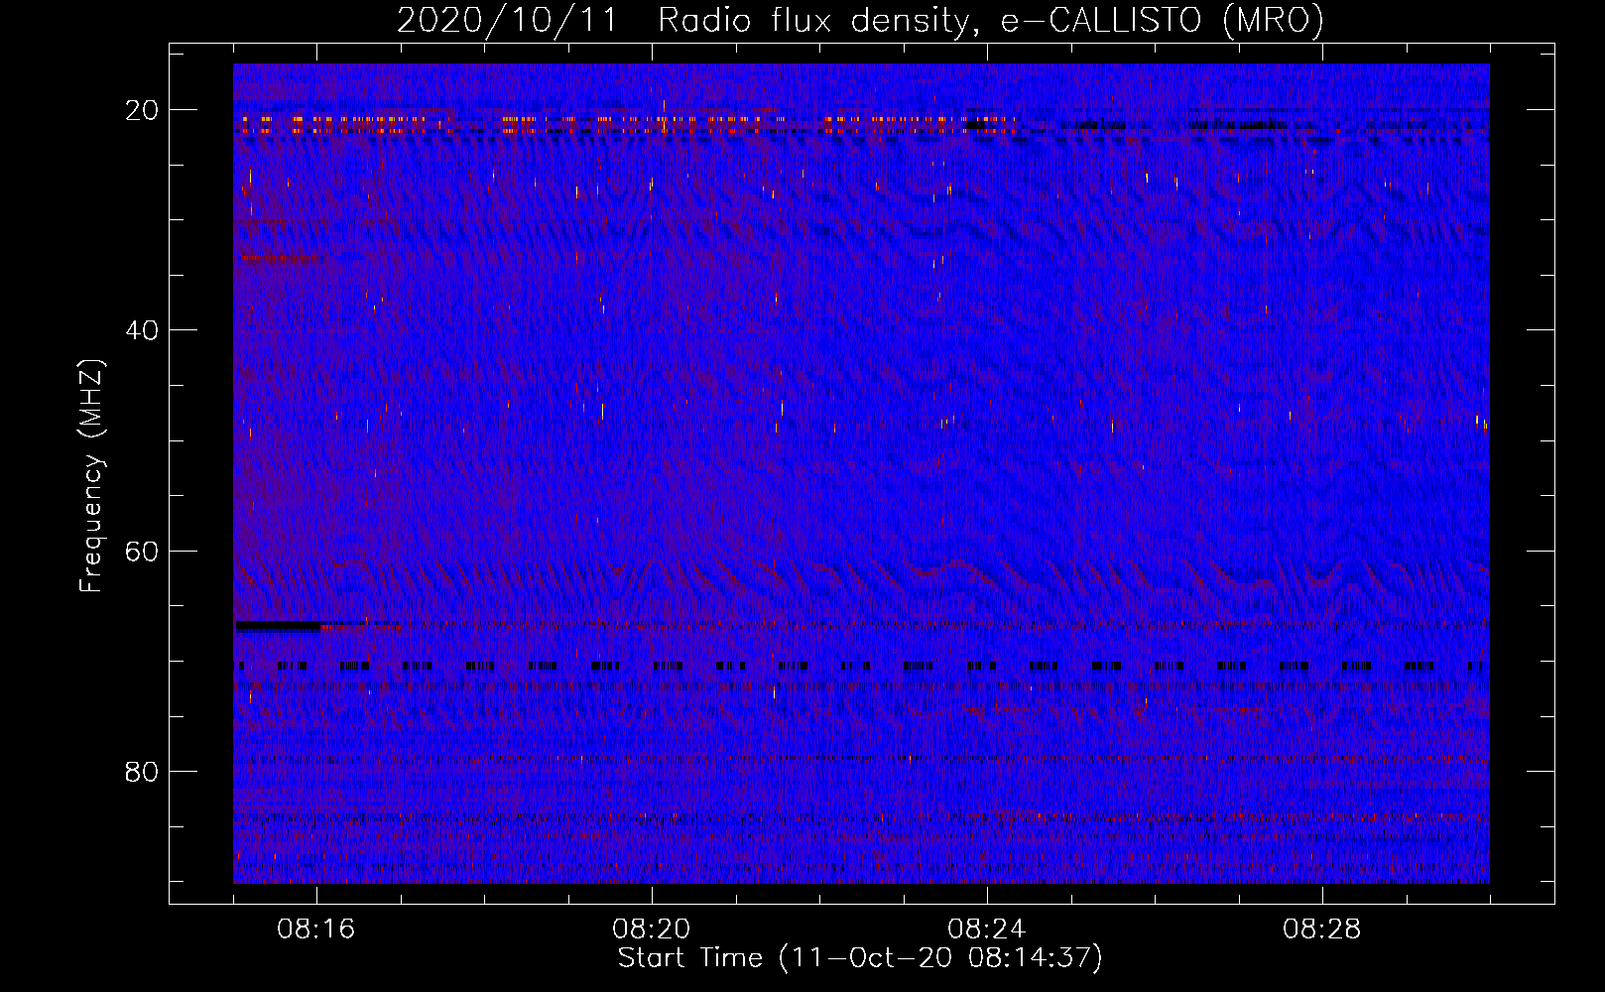Select the 20 MHz frequency tick label

click(x=142, y=110)
